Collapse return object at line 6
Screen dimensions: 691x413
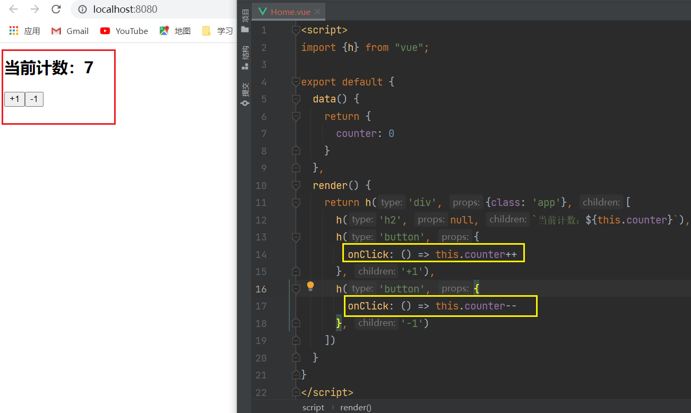(x=296, y=116)
